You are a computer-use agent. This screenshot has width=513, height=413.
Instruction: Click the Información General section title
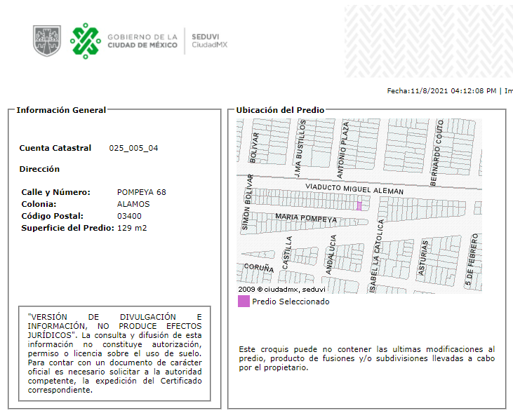point(61,110)
